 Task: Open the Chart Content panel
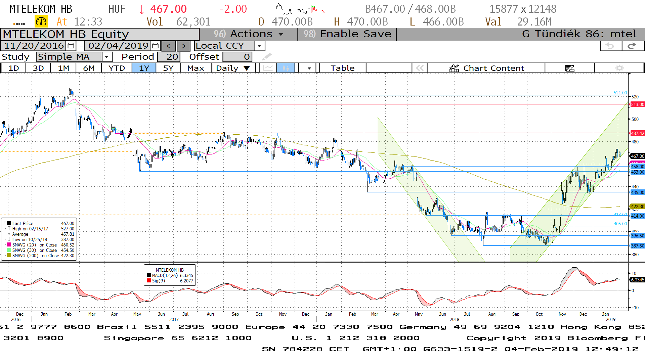pyautogui.click(x=486, y=68)
